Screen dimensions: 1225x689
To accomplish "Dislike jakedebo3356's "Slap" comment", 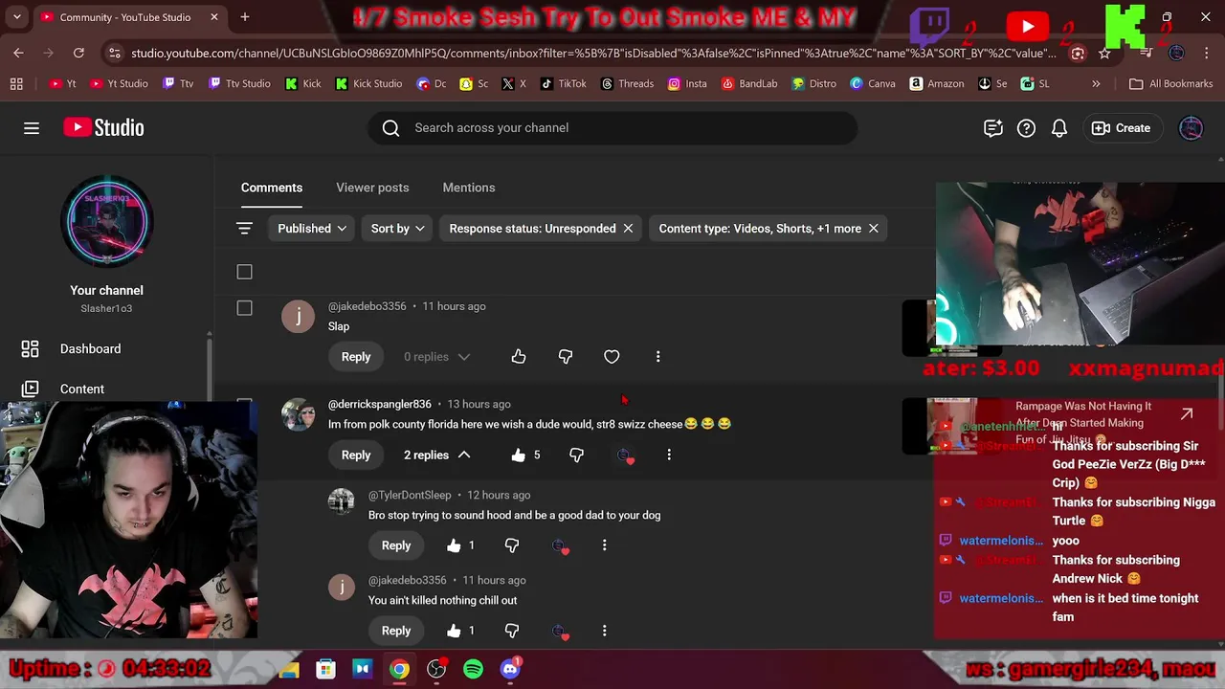I will pyautogui.click(x=566, y=357).
